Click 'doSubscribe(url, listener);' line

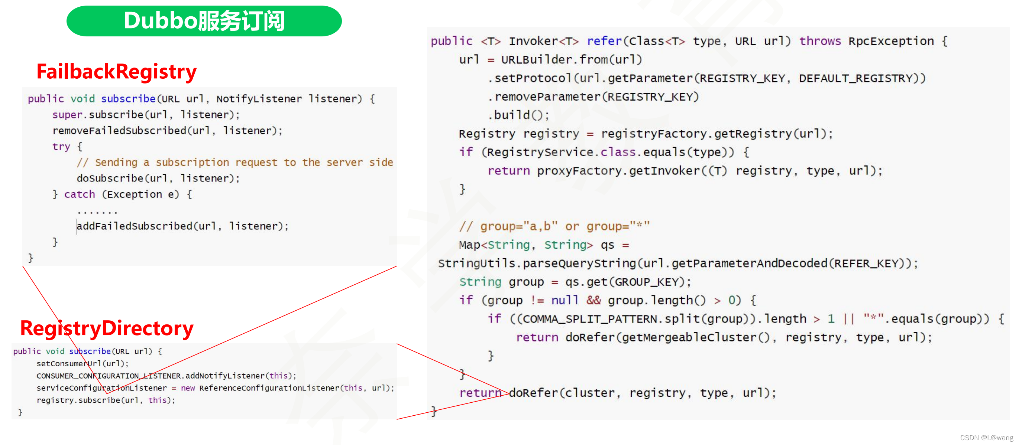158,178
